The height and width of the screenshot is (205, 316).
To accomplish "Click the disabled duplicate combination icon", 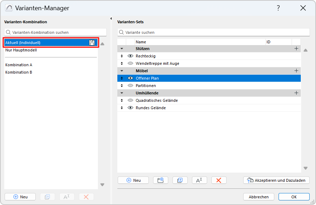I will pyautogui.click(x=47, y=197).
